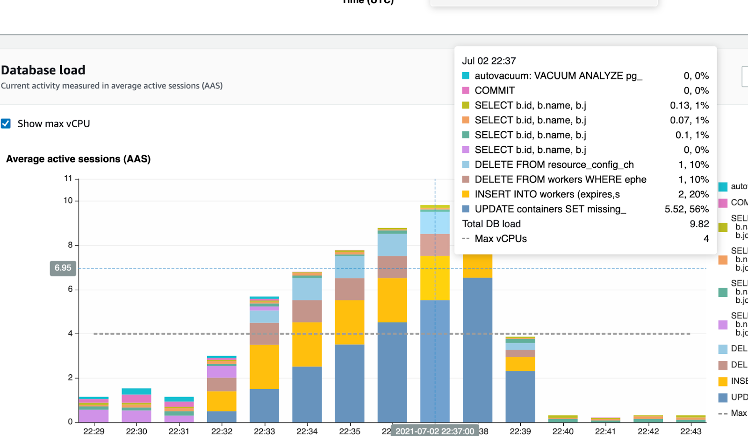
Task: Select "UPDATE containers SET missing_" in the tooltip
Action: [551, 209]
